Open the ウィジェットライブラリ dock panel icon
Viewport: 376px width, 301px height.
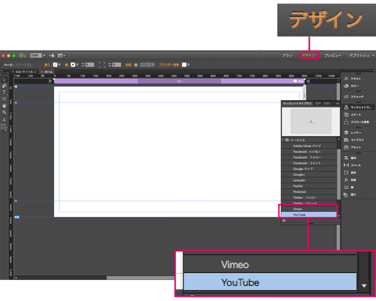tap(346, 107)
